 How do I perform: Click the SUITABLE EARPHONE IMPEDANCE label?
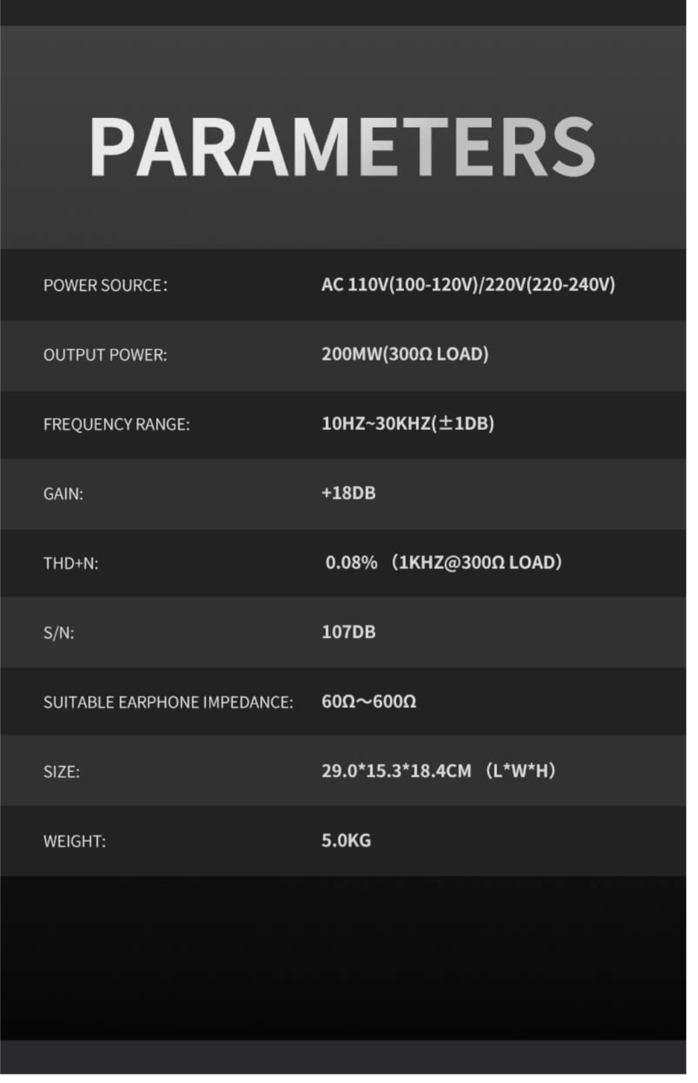168,703
